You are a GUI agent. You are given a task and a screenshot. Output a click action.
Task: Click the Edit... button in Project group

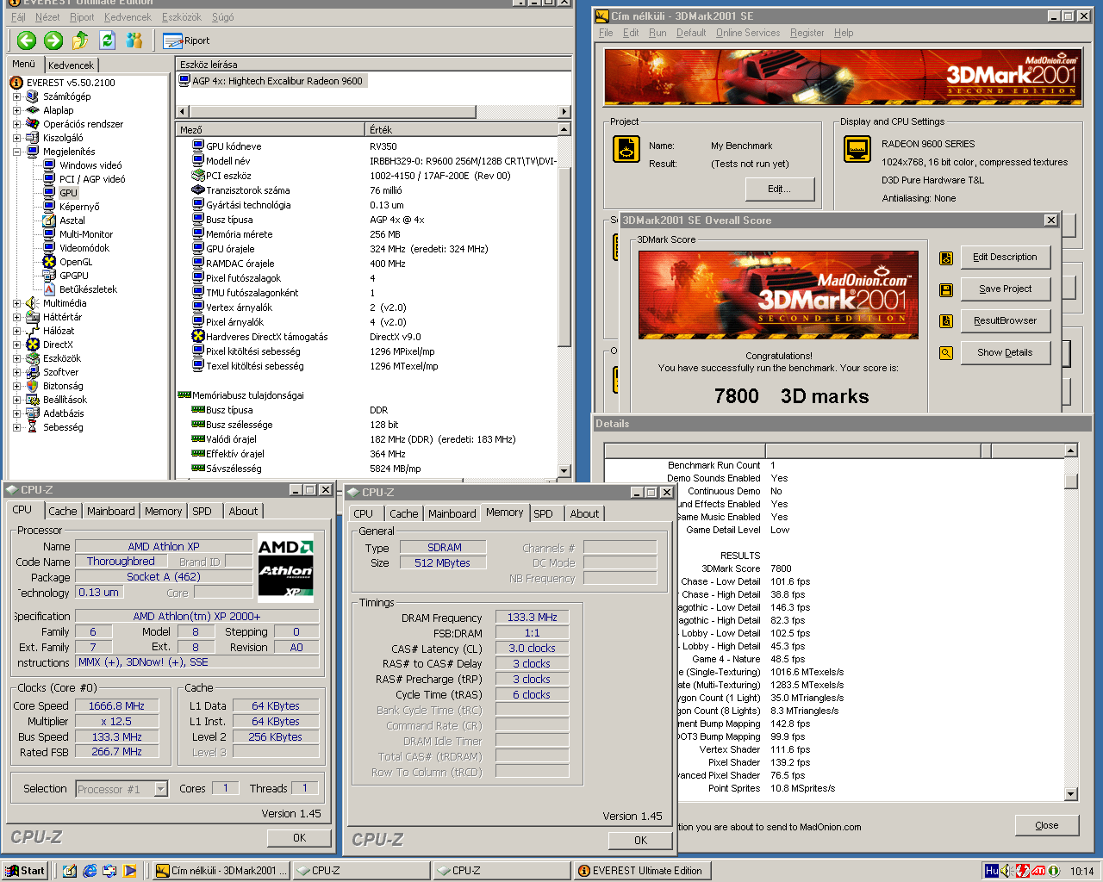[779, 189]
